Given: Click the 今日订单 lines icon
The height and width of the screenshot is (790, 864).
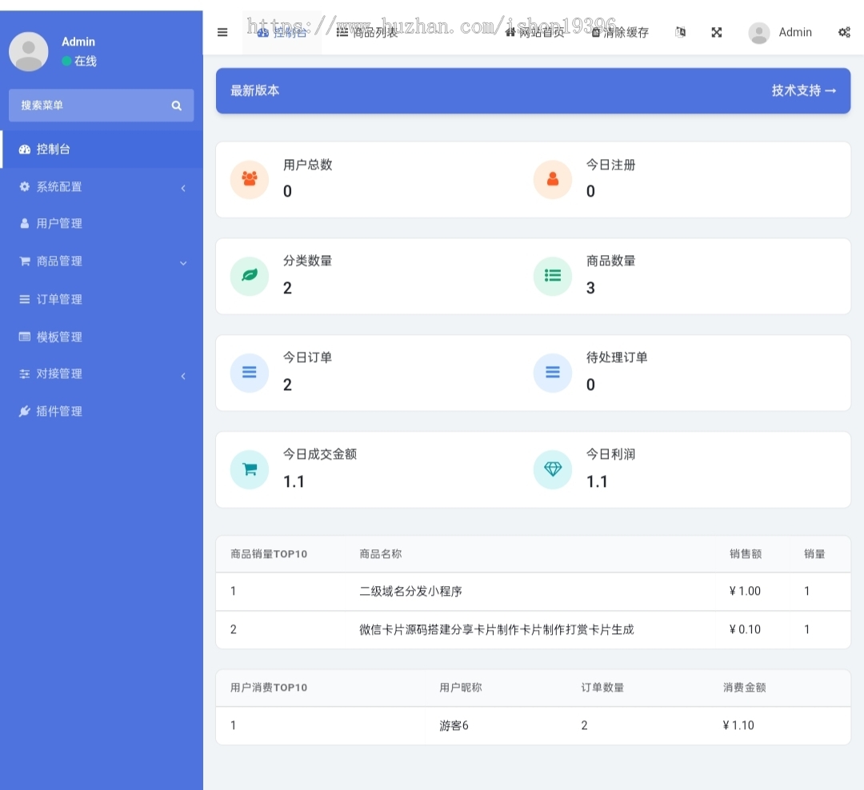Looking at the screenshot, I should click(250, 373).
